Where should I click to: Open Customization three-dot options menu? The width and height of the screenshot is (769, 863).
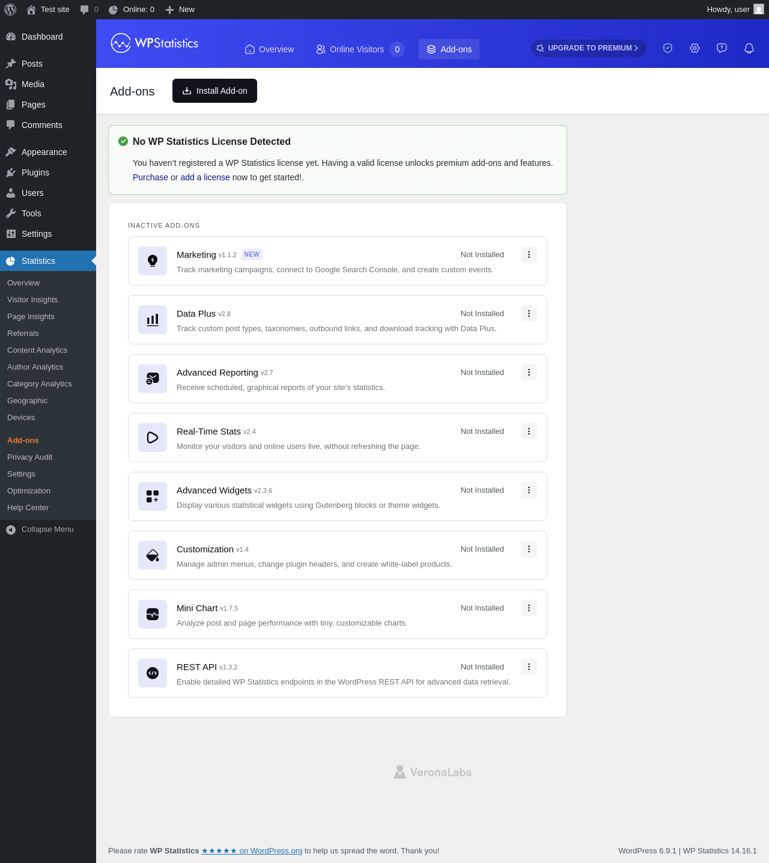[529, 549]
